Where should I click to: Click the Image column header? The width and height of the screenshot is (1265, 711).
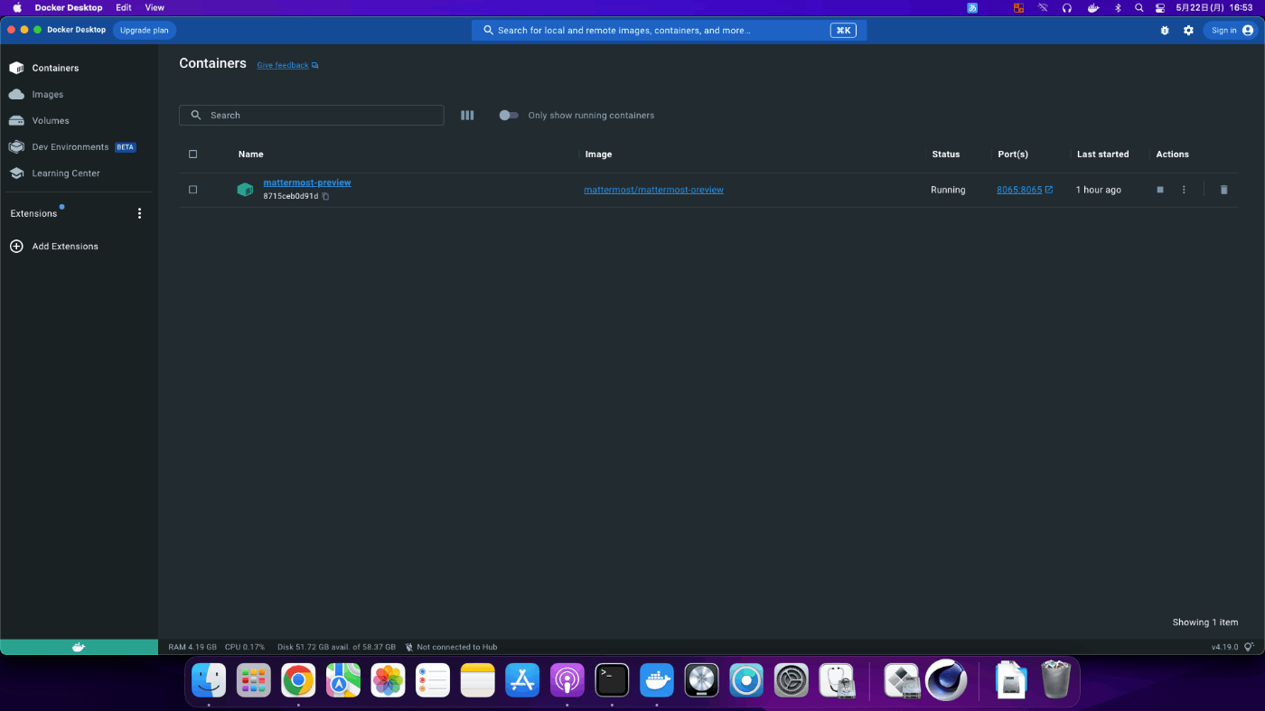point(598,154)
